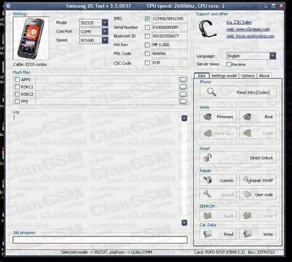The image size is (292, 262).
Task: Check the APPS flash file checkbox
Action: 17,80
